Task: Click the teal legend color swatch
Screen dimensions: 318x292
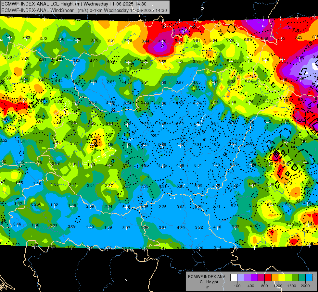Action: click(302, 278)
